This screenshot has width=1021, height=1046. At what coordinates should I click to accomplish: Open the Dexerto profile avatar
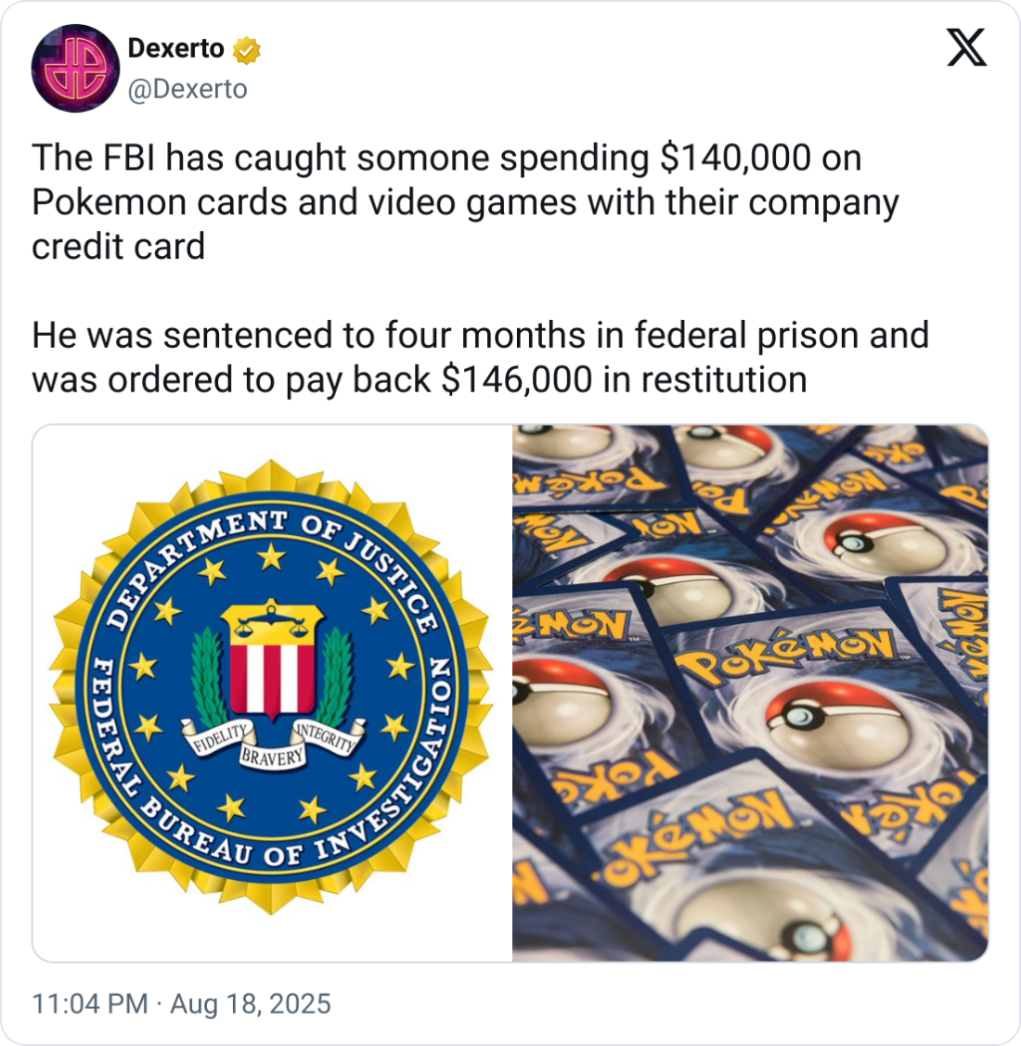coord(75,68)
